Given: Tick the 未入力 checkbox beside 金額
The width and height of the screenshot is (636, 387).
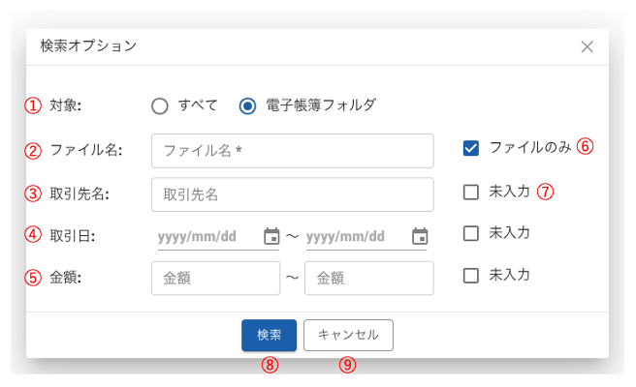Looking at the screenshot, I should point(471,276).
